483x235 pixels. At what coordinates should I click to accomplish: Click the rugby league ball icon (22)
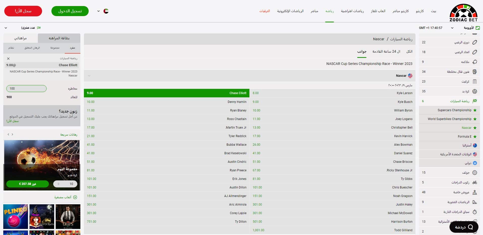(x=475, y=42)
